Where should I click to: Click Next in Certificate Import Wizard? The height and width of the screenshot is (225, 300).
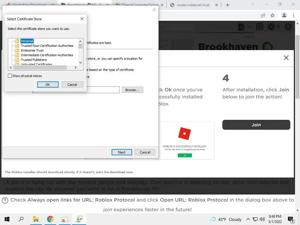point(122,152)
